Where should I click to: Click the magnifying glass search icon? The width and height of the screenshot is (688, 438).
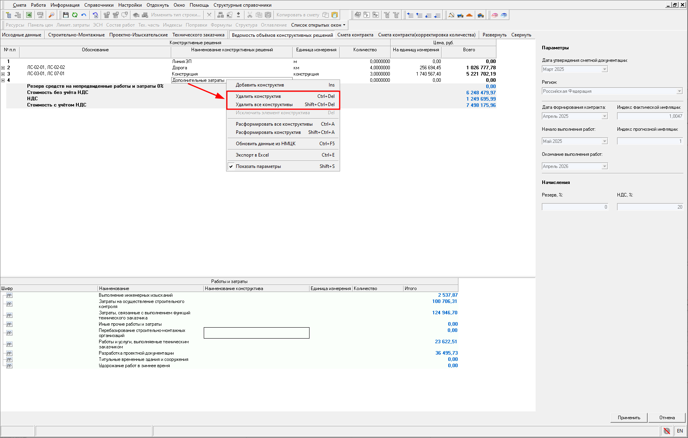[x=51, y=15]
